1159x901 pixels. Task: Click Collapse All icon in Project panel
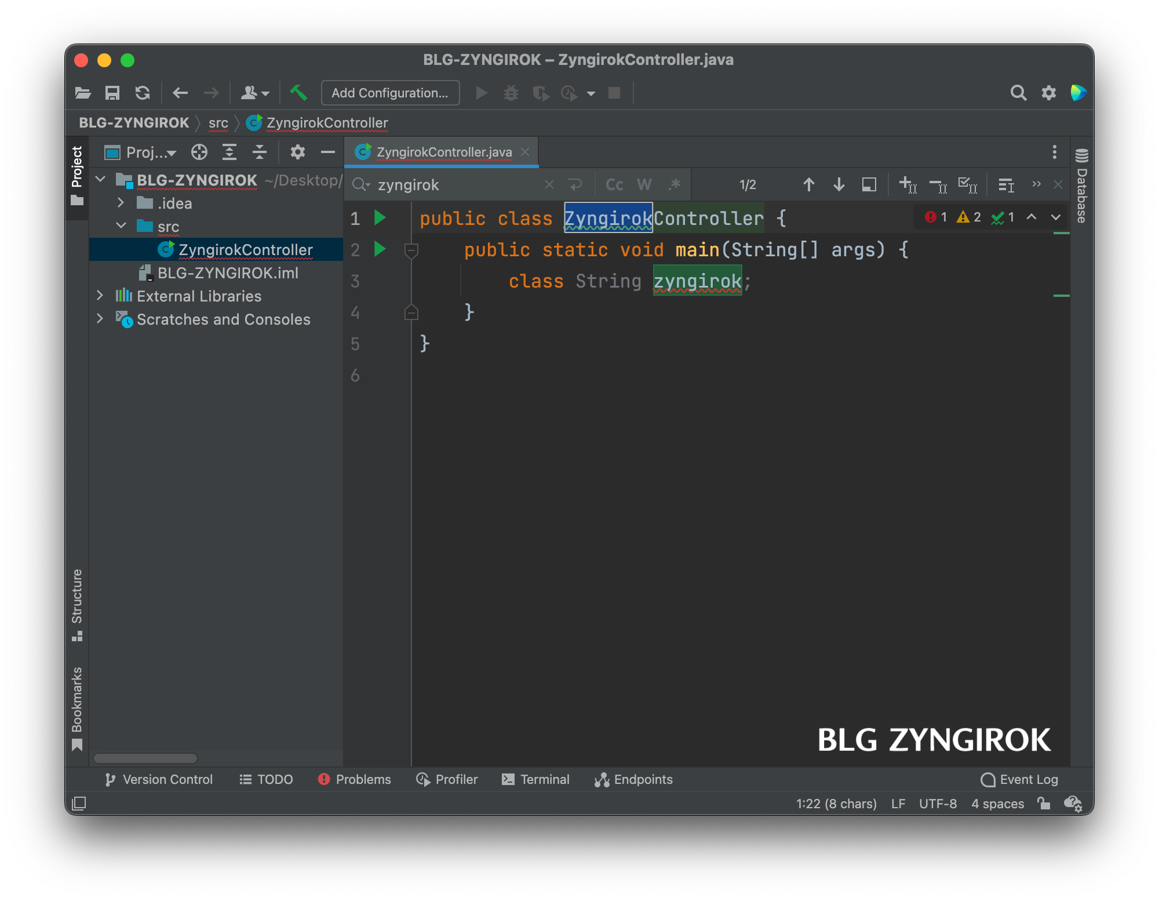pos(260,152)
